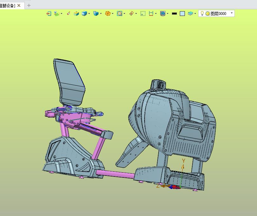This screenshot has height=216, width=257.
Task: Open dropdown beside view-orientation box icon
Action: click(101, 13)
